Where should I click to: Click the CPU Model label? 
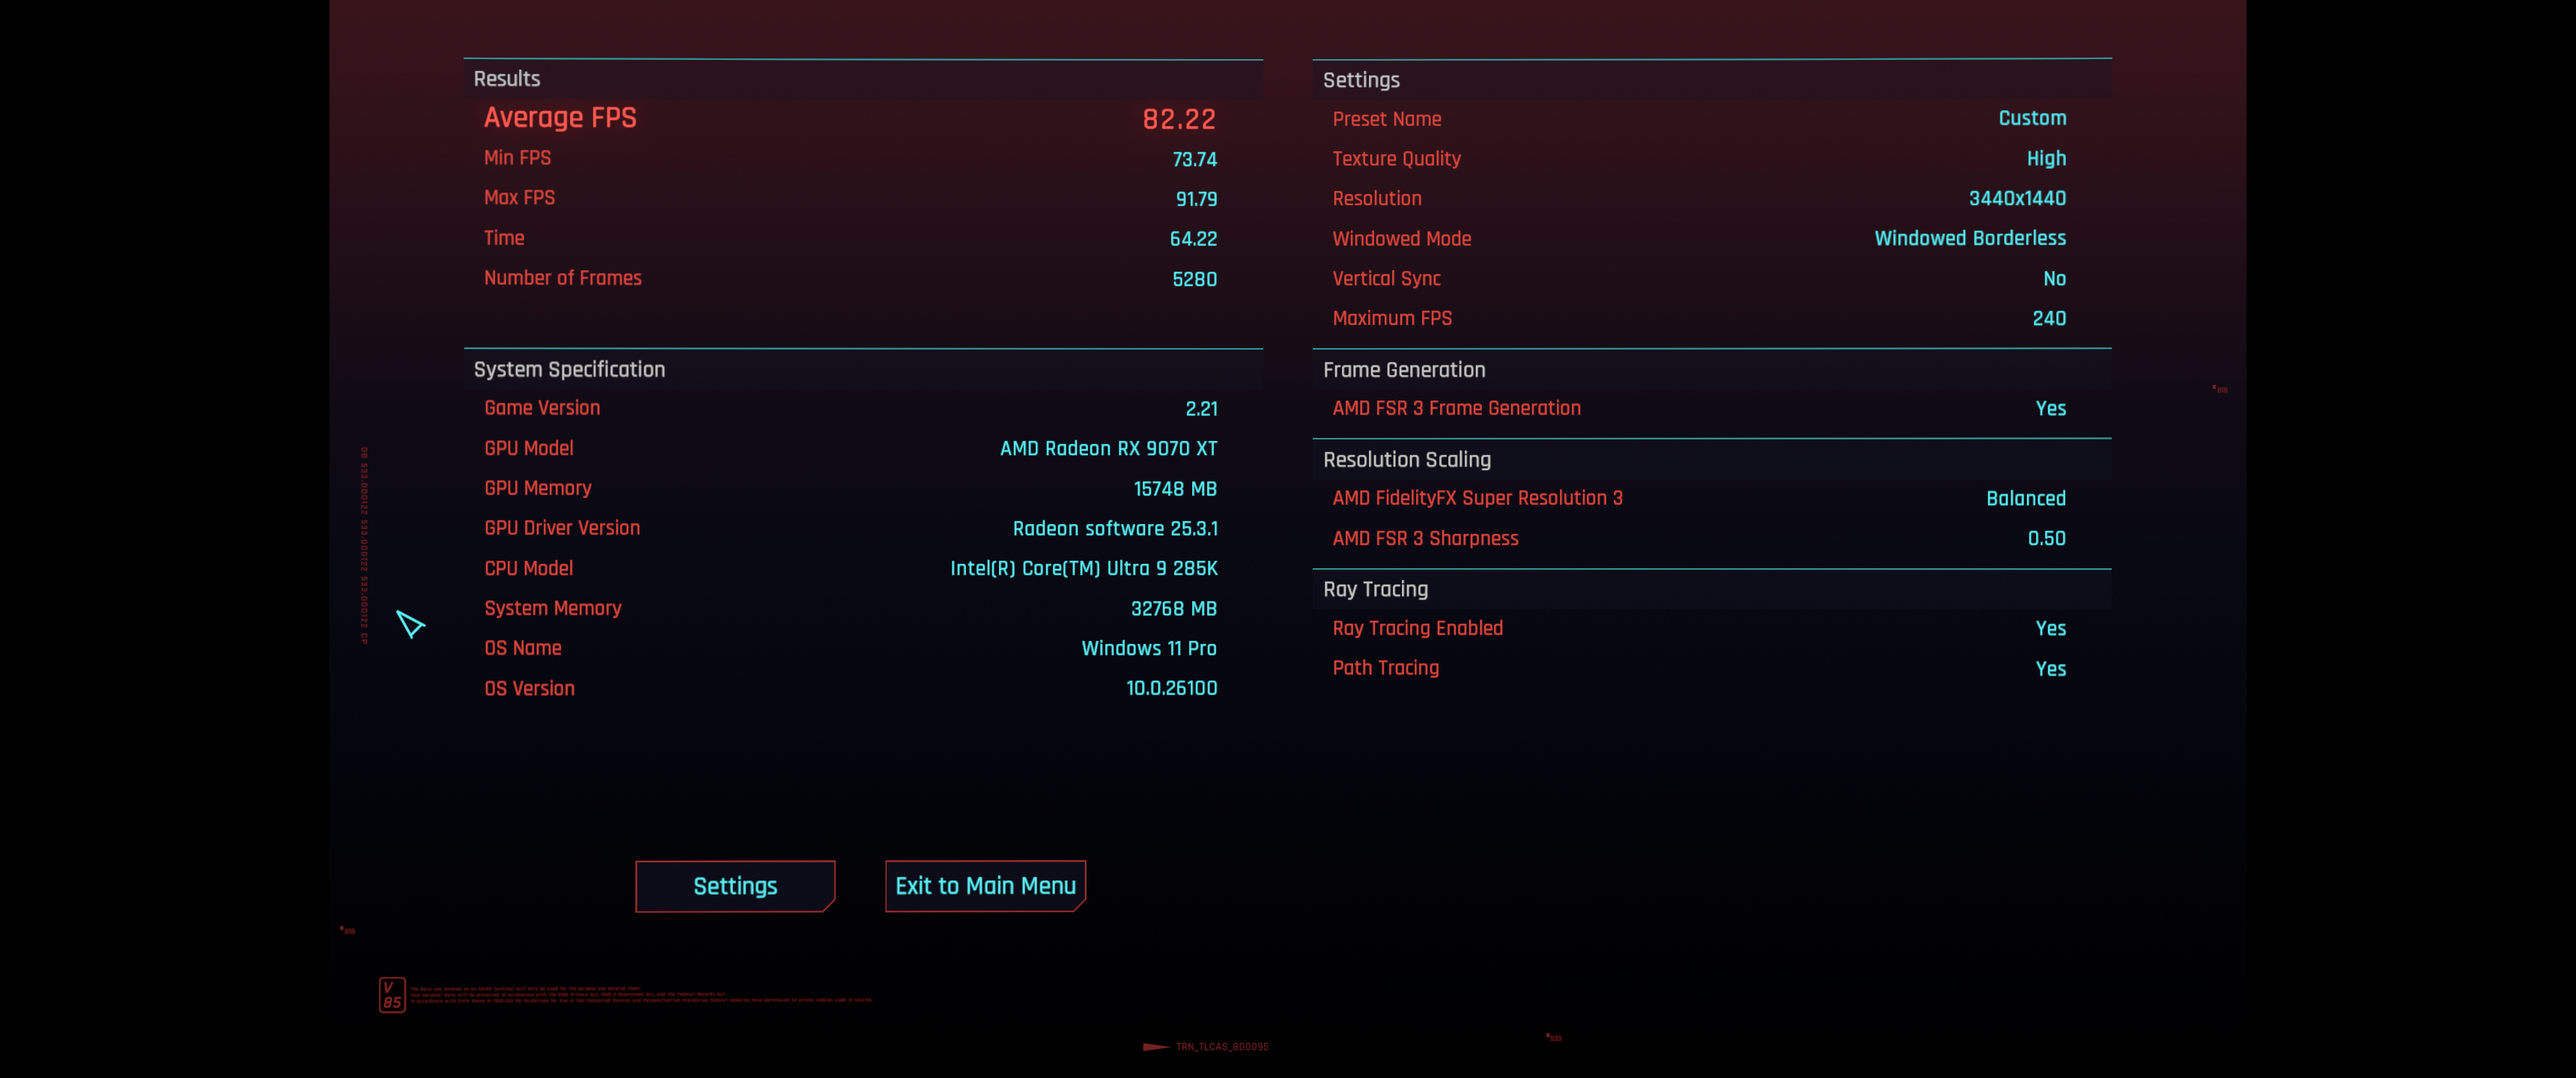pos(529,569)
